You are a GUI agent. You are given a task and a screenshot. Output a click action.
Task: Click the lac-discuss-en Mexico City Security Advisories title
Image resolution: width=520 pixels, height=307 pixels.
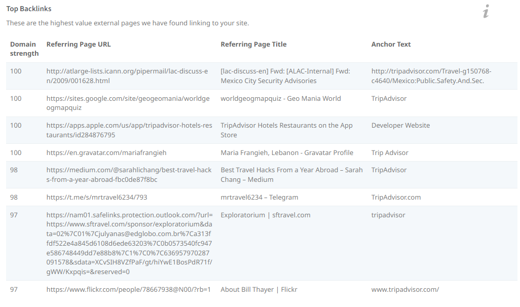(x=285, y=76)
